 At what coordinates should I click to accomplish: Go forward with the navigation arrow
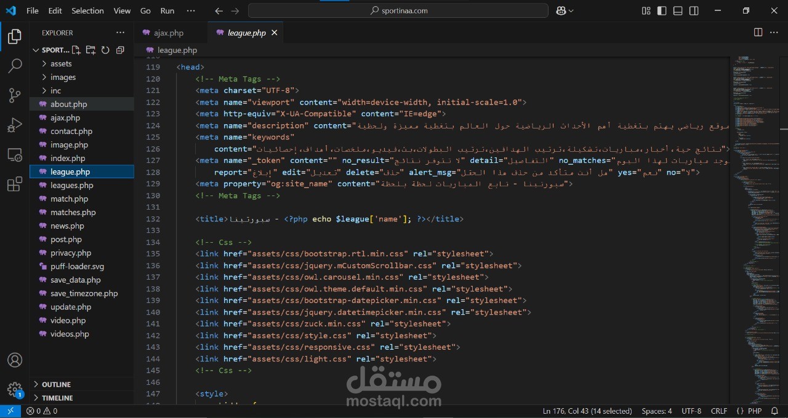(x=235, y=10)
